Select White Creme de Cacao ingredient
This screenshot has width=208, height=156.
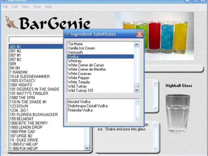pyautogui.click(x=101, y=65)
